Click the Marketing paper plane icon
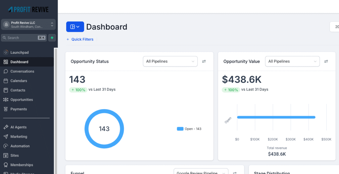The height and width of the screenshot is (174, 339). (6, 136)
